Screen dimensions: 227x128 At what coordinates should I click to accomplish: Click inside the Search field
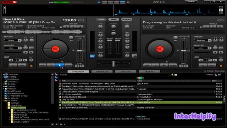(x=119, y=75)
